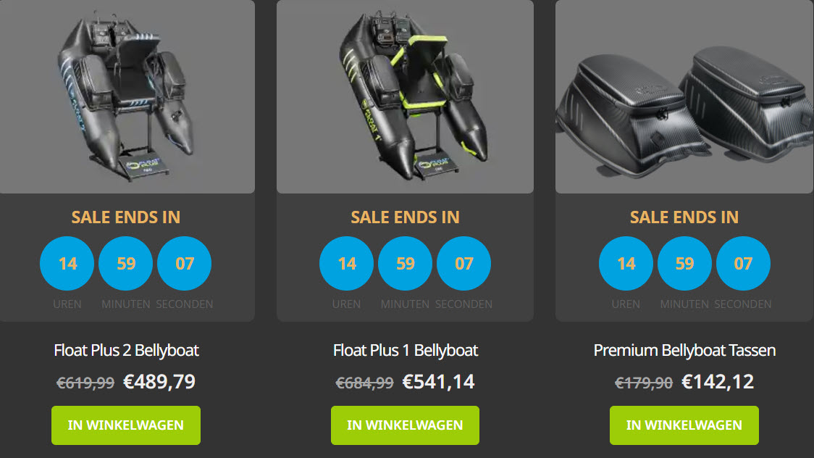Click the crossed-out €179,90 original price
This screenshot has width=814, height=458.
click(x=644, y=383)
